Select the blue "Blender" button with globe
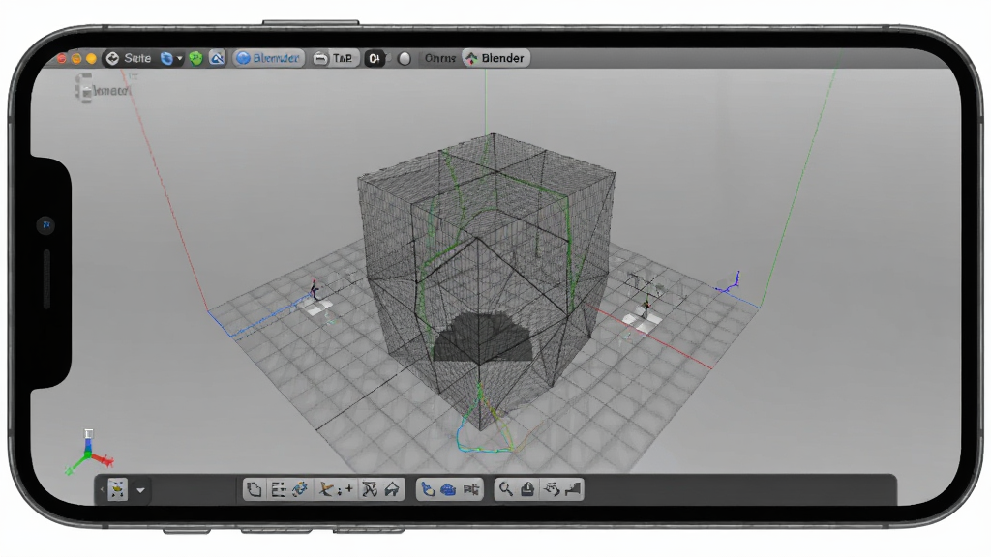Viewport: 991px width, 557px height. point(268,59)
